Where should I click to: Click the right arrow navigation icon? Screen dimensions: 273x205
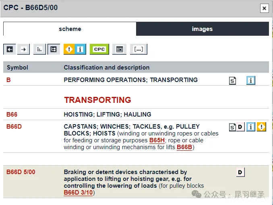coord(24,49)
